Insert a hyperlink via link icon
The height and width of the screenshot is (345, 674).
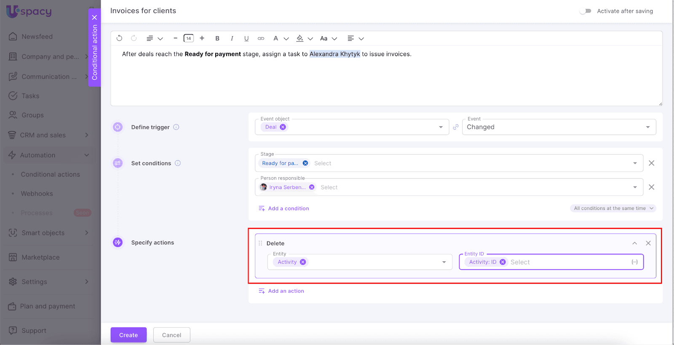pyautogui.click(x=261, y=38)
